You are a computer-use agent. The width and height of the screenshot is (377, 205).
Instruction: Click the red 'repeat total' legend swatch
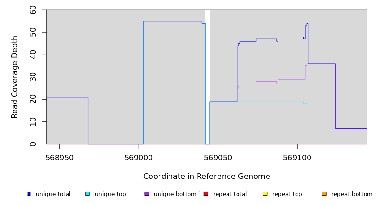click(x=206, y=194)
